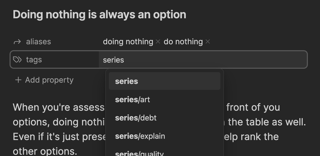Screen dimensions: 320x156
Task: Remove the "do nothing" alias
Action: (x=208, y=41)
